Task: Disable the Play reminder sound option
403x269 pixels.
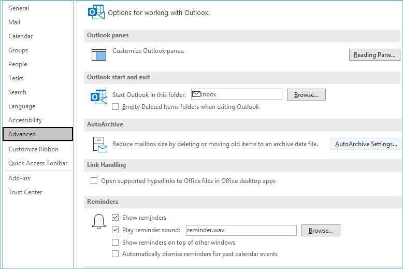Action: coord(116,230)
